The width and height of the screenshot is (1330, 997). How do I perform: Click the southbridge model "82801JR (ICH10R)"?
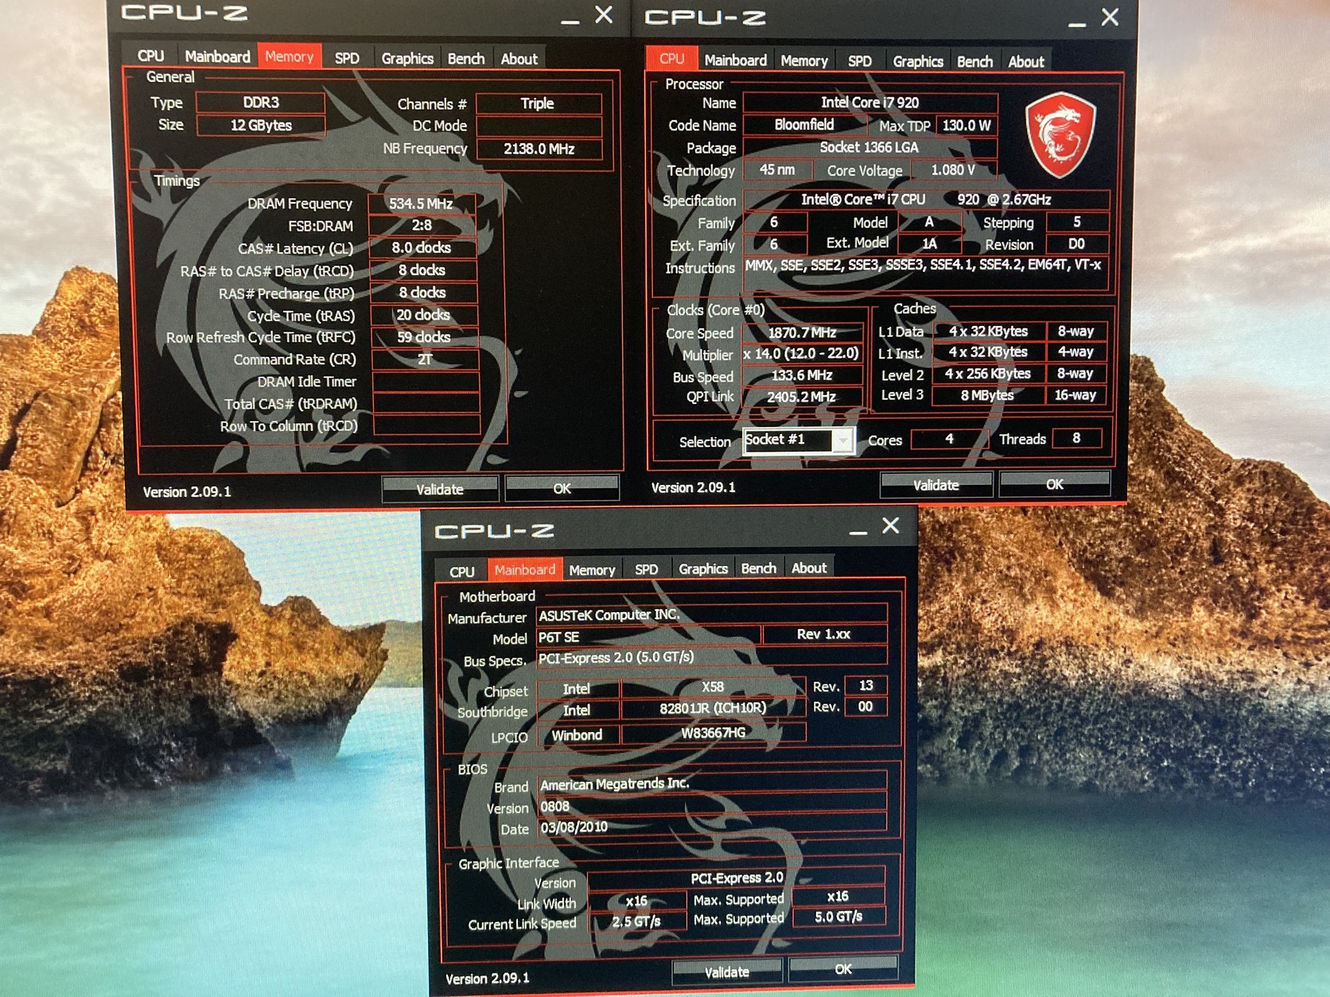pyautogui.click(x=713, y=708)
